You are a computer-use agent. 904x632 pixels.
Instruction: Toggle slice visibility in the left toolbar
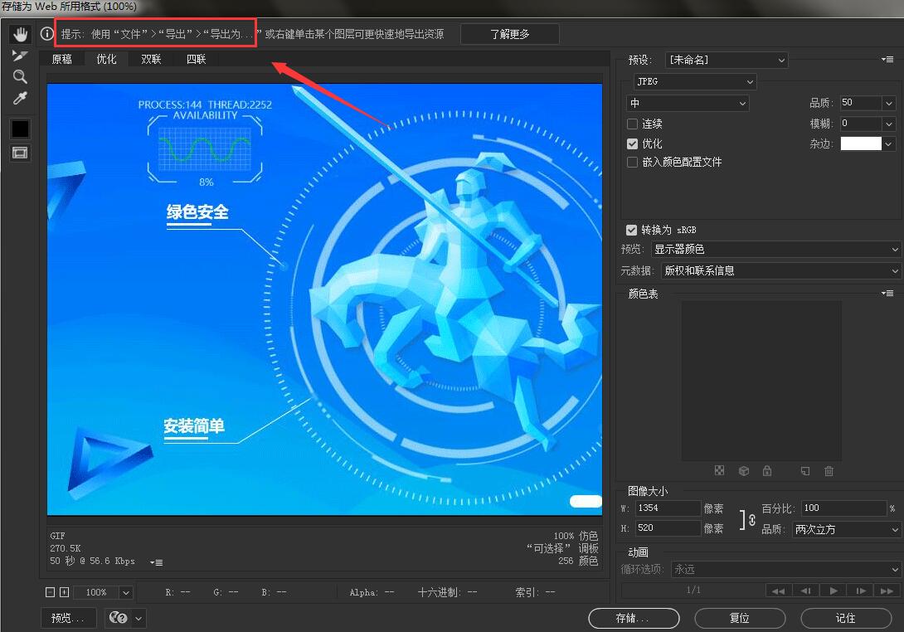point(19,153)
